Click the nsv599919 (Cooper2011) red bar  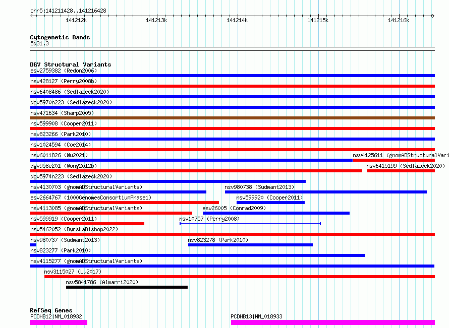(87, 224)
